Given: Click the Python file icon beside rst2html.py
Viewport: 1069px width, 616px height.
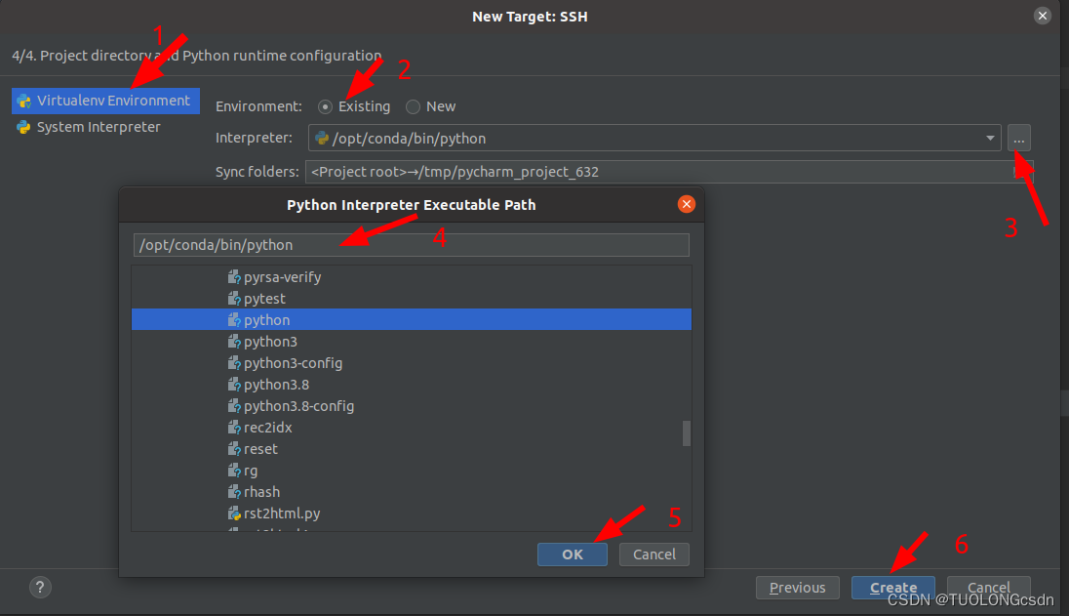Looking at the screenshot, I should click(x=233, y=513).
